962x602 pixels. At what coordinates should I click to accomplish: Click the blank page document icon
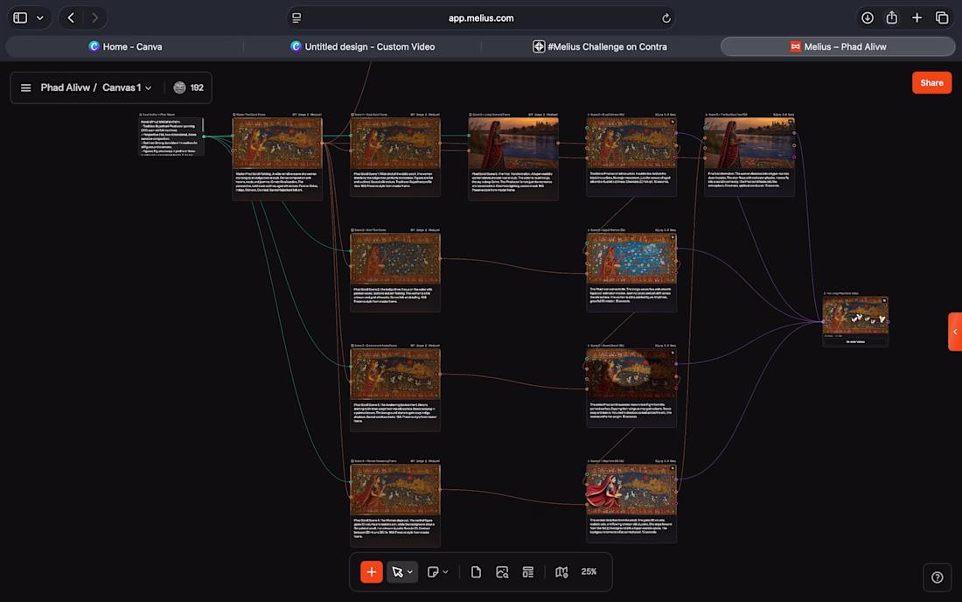click(x=476, y=572)
